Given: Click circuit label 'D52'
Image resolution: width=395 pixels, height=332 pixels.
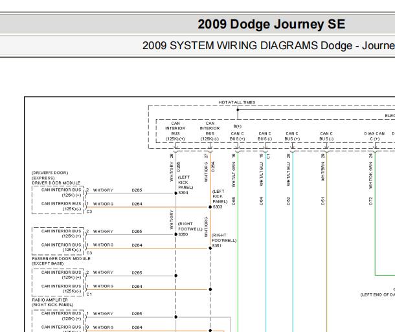Looking at the screenshot, I should coord(288,201).
